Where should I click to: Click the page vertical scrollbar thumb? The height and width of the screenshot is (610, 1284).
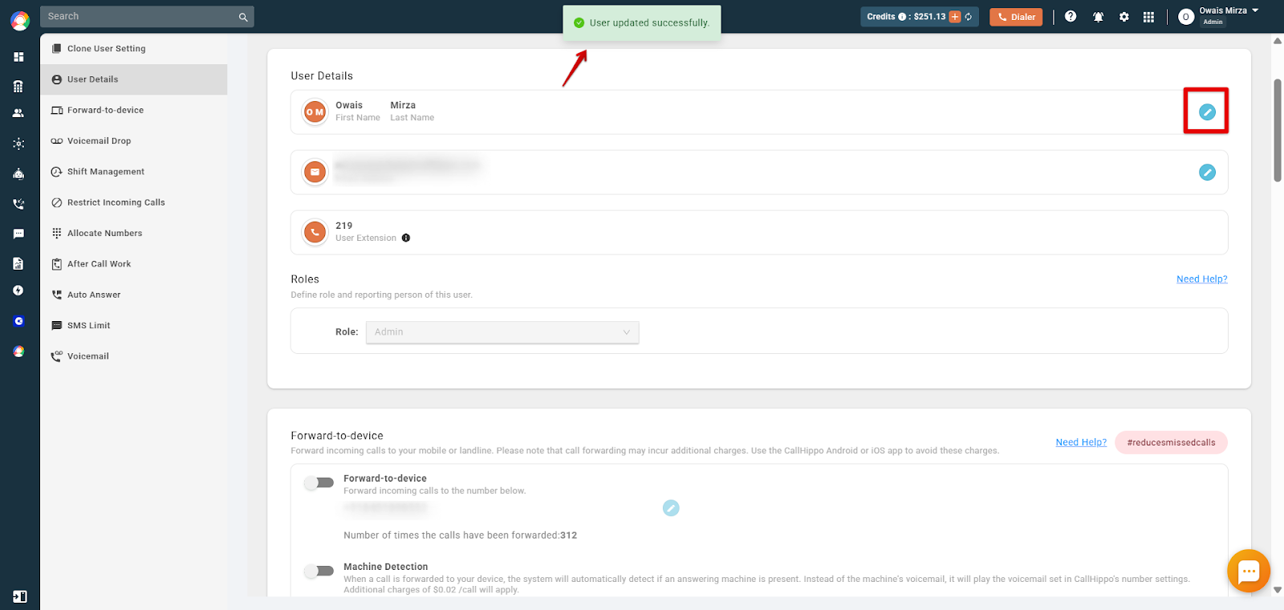coord(1278,130)
